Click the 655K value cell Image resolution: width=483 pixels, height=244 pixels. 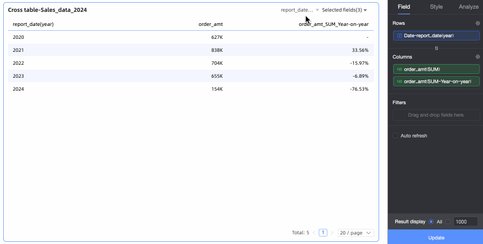[x=217, y=76]
